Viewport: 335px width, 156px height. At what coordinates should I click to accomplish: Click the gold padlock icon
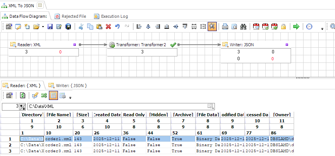coord(283,27)
